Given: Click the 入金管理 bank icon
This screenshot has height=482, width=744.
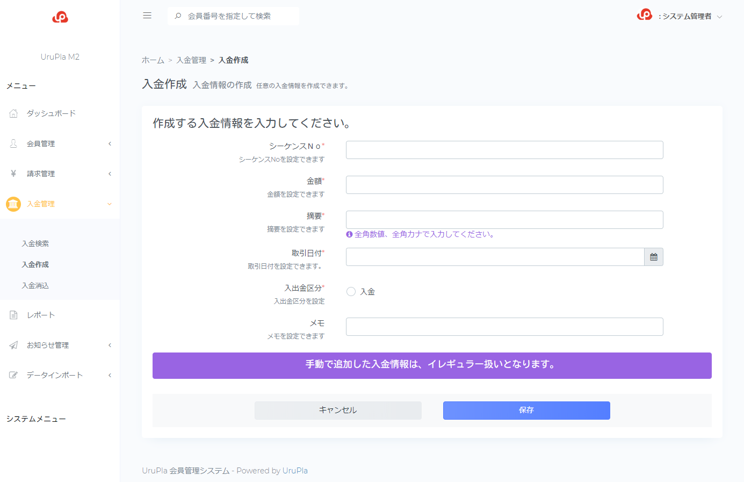Looking at the screenshot, I should [x=13, y=204].
